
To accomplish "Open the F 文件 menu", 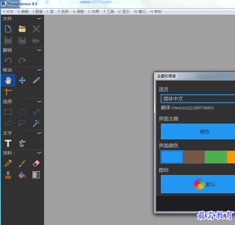I will point(8,12).
